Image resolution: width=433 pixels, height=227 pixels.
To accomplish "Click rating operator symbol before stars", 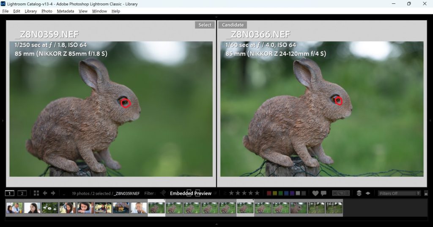I will [x=225, y=193].
